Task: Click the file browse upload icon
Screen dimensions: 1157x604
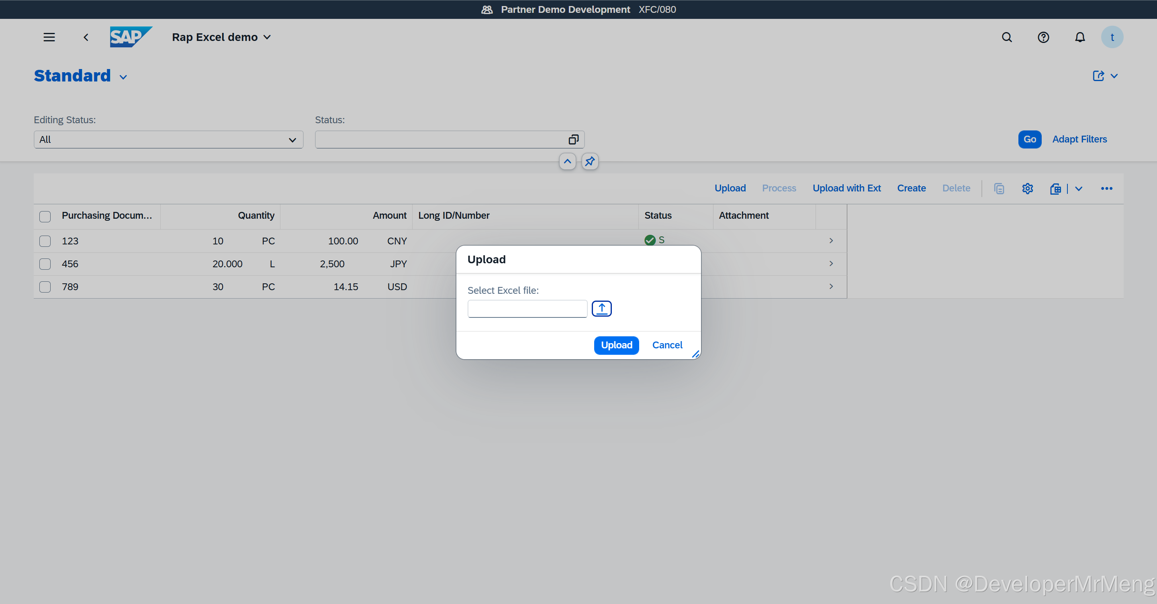Action: tap(601, 309)
